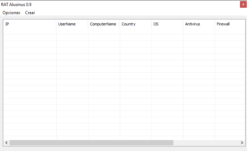Screen dimensions: 247x151
Task: Click the horizontal scrollbar left arrow
Action: [6, 143]
